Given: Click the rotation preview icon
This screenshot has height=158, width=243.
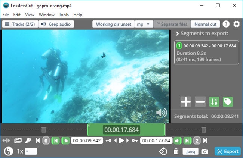Looking at the screenshot, I should pos(163,151).
